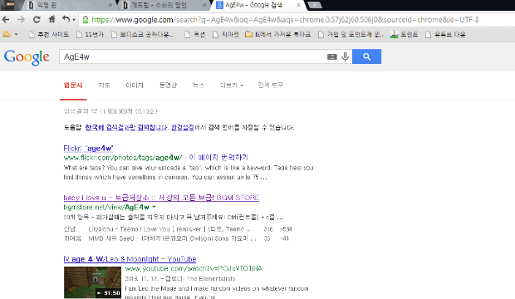Click the address bar URL field
515x299 pixels.
pos(285,20)
